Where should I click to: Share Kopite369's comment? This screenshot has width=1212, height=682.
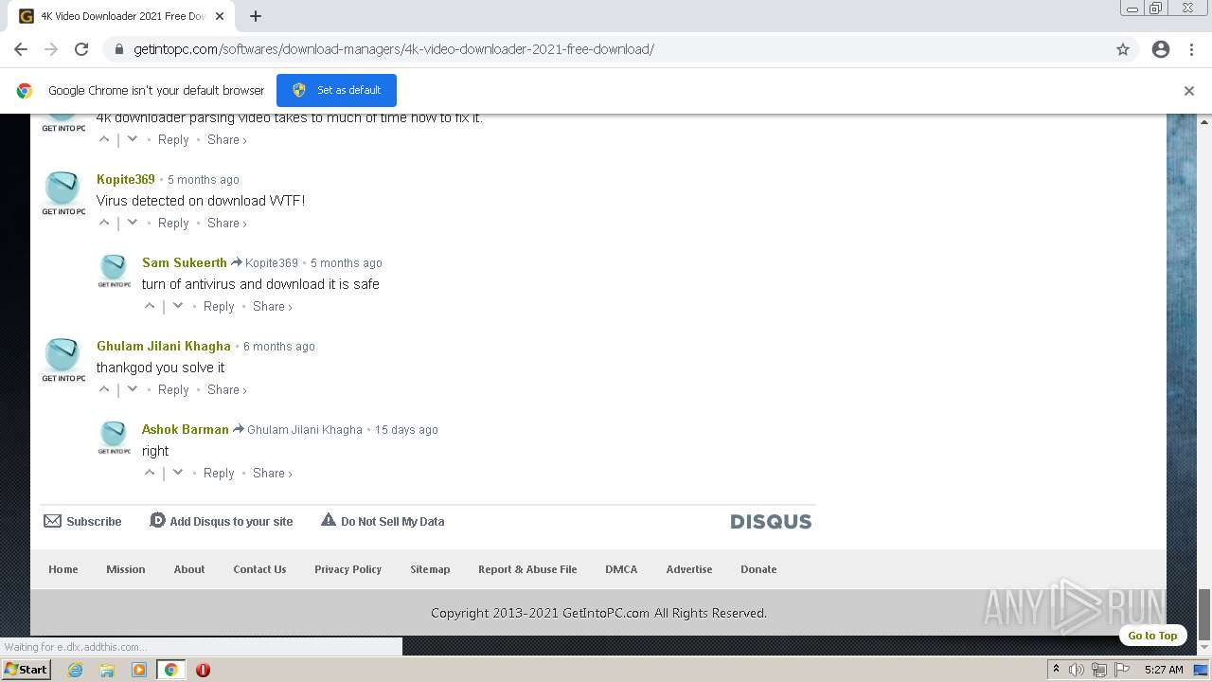click(x=226, y=224)
